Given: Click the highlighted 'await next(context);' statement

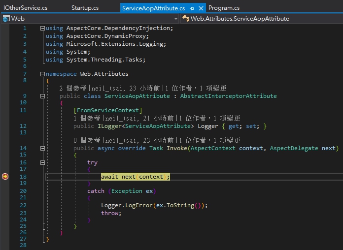Looking at the screenshot, I should tap(135, 177).
